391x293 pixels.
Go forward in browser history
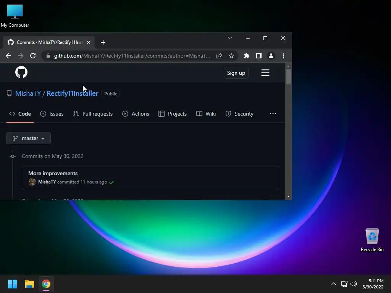click(x=21, y=56)
